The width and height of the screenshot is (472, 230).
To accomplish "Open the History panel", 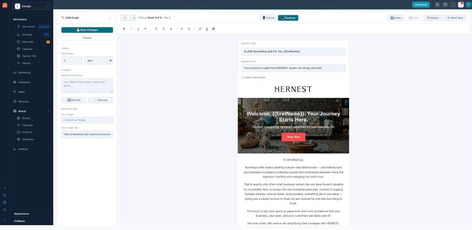I will coord(433,18).
